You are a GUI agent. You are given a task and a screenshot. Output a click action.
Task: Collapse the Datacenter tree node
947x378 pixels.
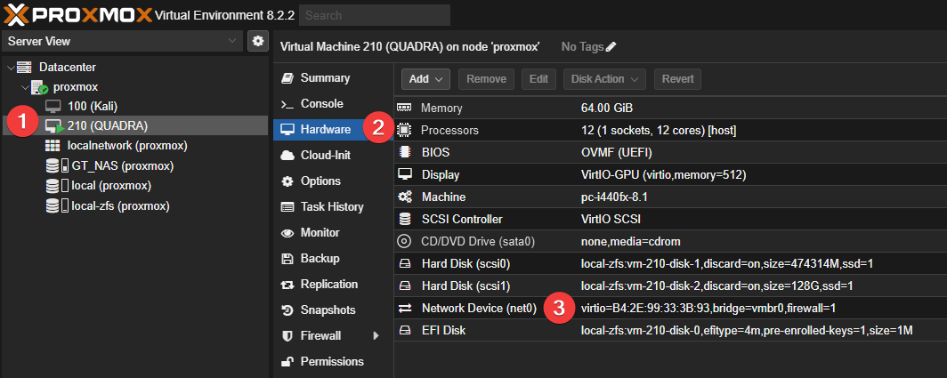pos(11,67)
